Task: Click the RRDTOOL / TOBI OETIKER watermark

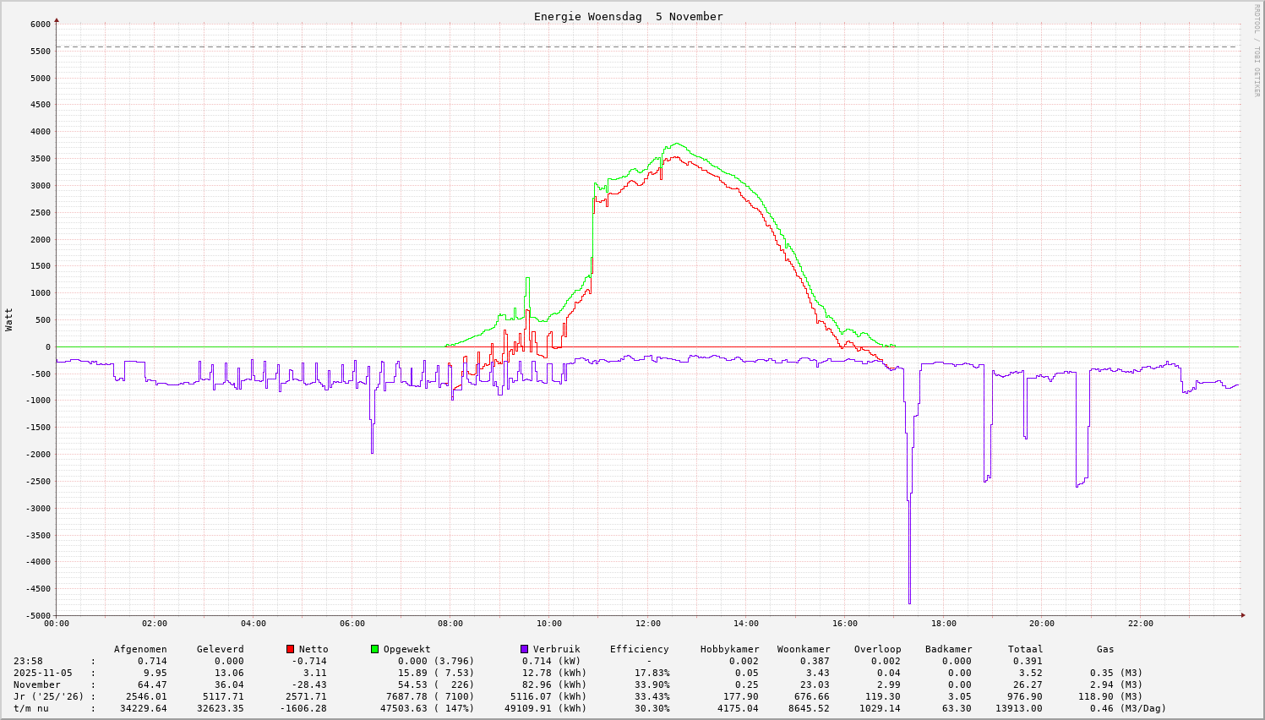Action: [1257, 50]
